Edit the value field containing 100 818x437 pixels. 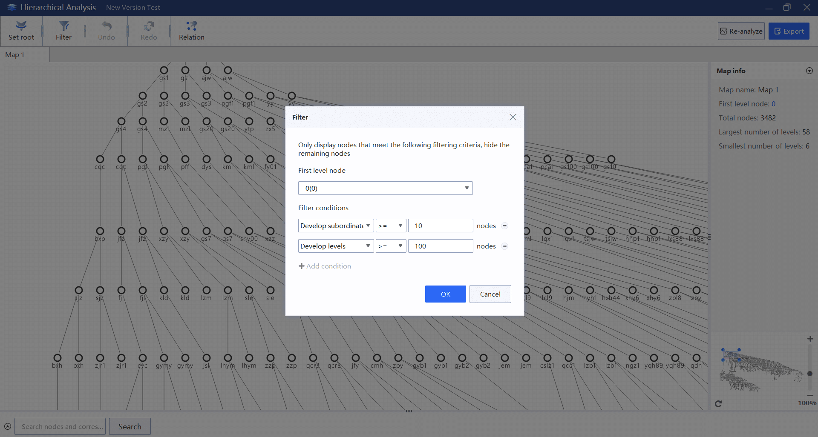pyautogui.click(x=441, y=246)
